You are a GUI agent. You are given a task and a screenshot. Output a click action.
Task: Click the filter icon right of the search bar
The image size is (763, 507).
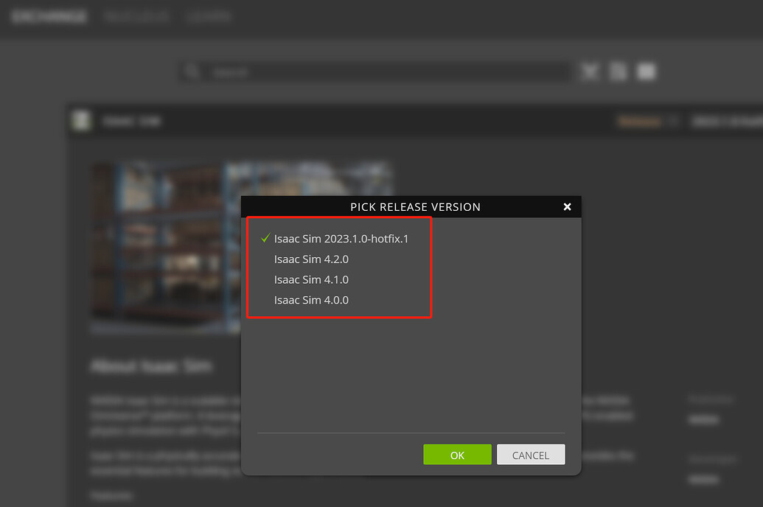point(590,71)
